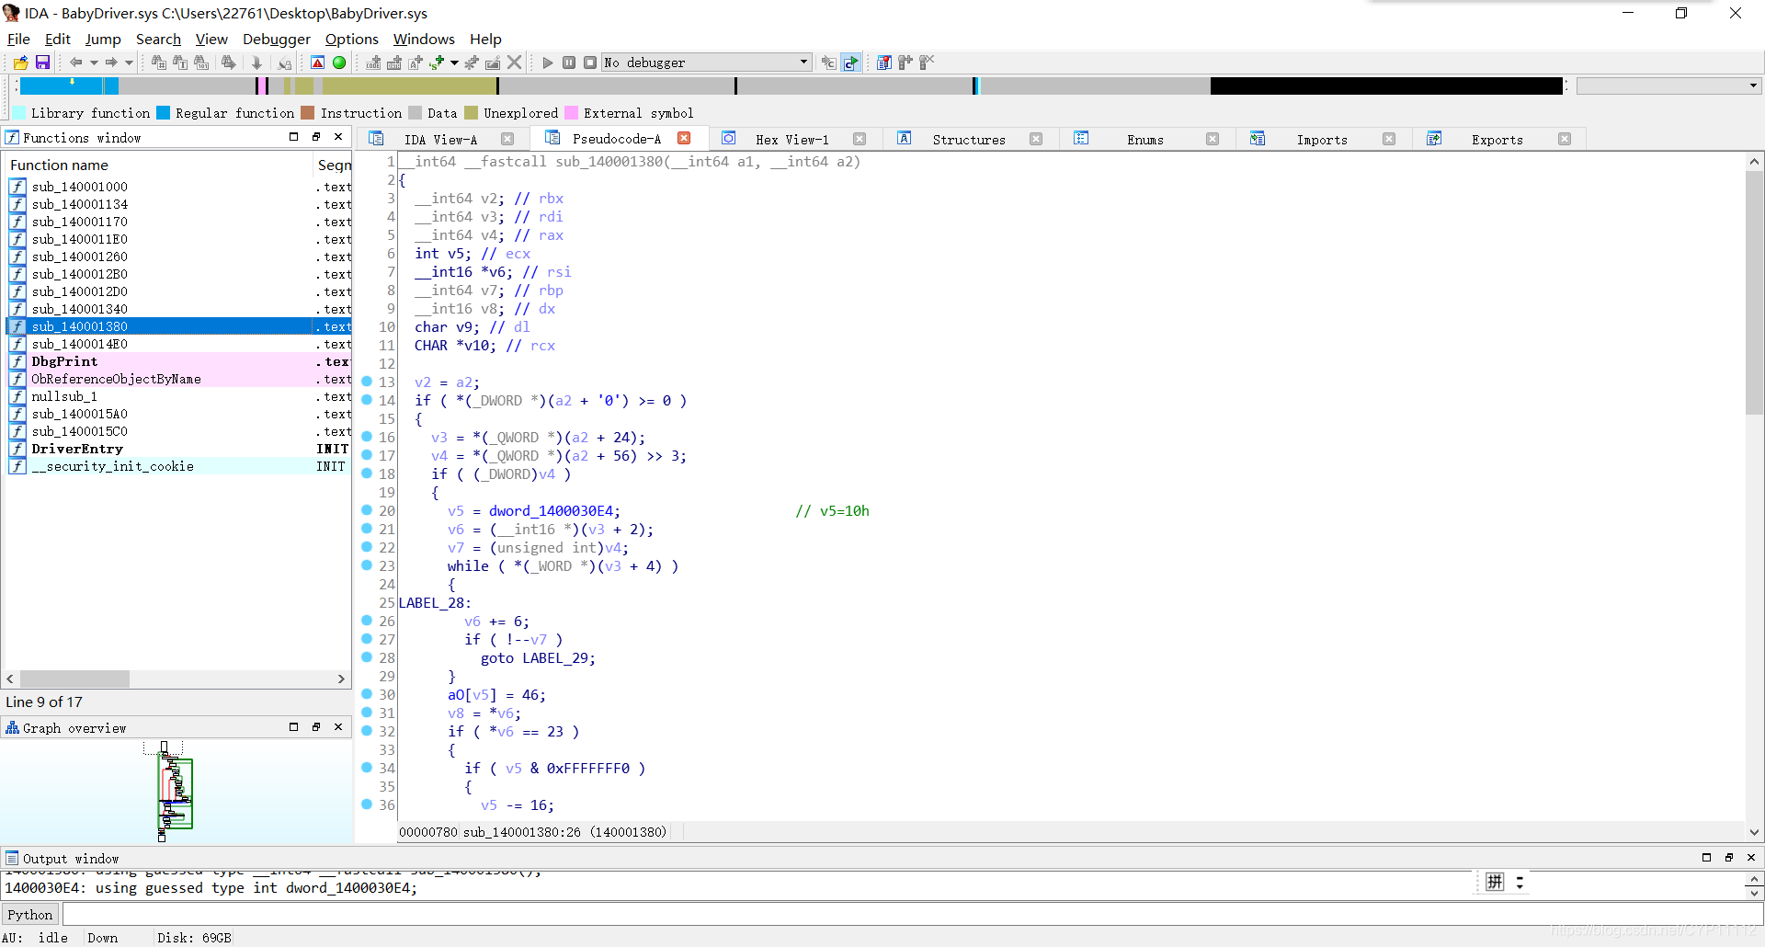The image size is (1765, 947).
Task: Click the output window small stepper arrows
Action: click(x=1520, y=883)
